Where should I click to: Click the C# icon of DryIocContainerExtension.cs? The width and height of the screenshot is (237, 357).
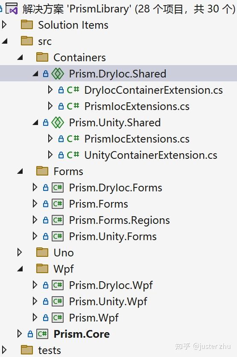tap(73, 90)
